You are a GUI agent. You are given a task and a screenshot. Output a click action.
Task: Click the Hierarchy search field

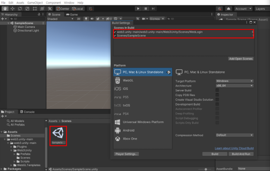click(28, 19)
